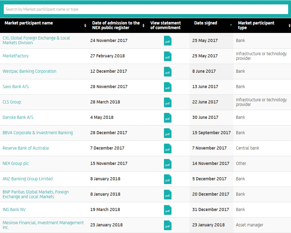
Task: Open Reserve Bank of Australia PDF
Action: 168,148
